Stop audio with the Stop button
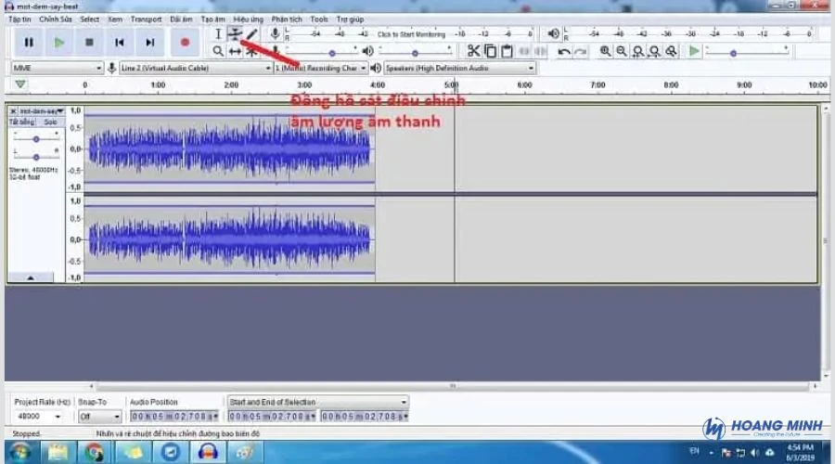This screenshot has height=464, width=835. point(89,42)
